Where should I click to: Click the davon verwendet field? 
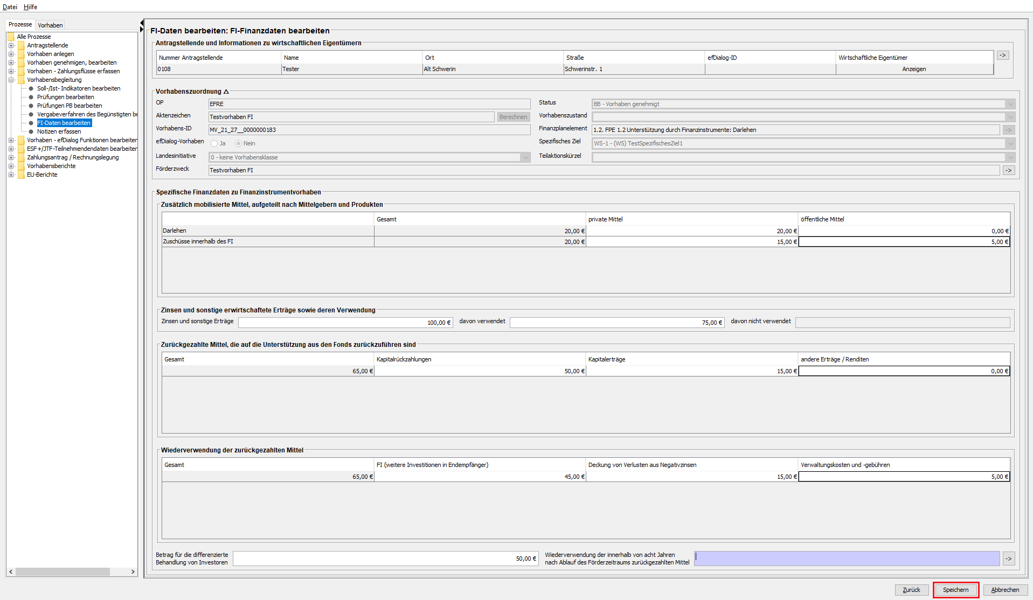pyautogui.click(x=617, y=323)
